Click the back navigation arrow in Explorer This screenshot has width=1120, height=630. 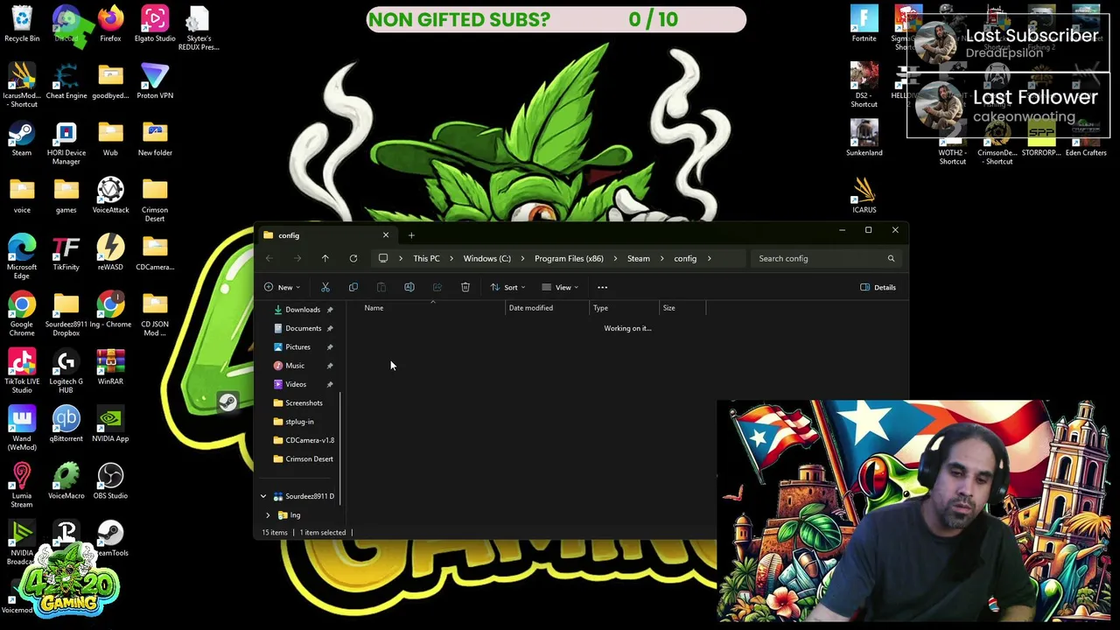(x=269, y=258)
